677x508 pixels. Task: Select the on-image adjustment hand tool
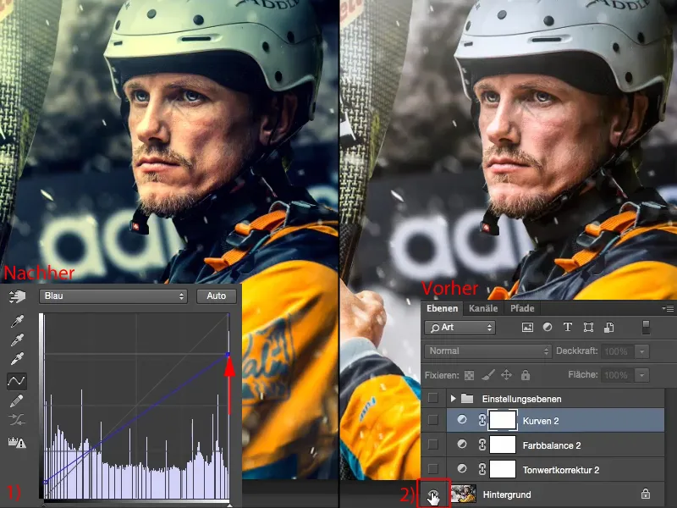pyautogui.click(x=16, y=296)
